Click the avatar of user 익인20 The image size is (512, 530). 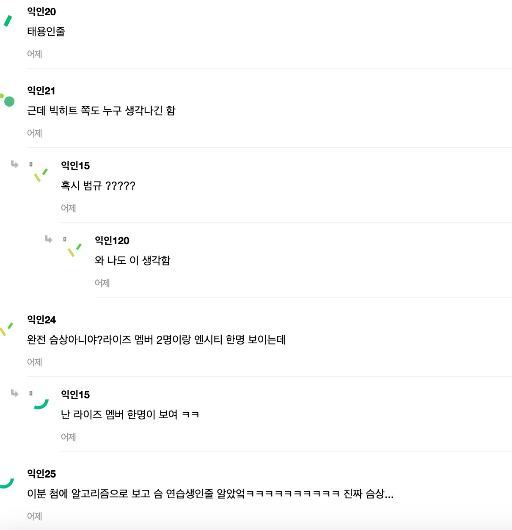(x=8, y=21)
